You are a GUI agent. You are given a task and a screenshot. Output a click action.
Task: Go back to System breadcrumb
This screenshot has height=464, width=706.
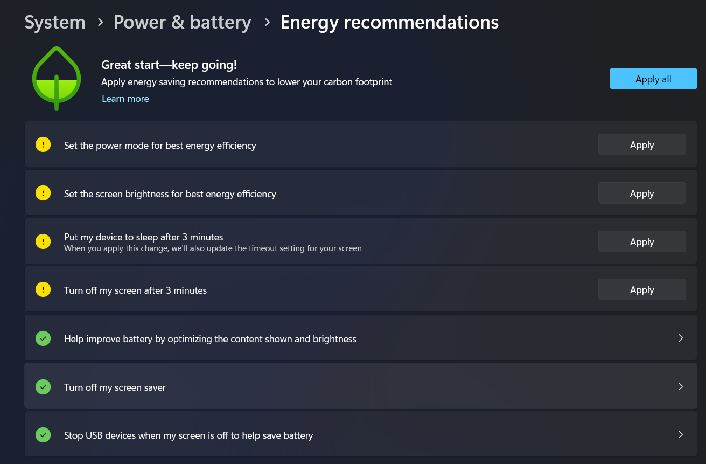pos(55,23)
